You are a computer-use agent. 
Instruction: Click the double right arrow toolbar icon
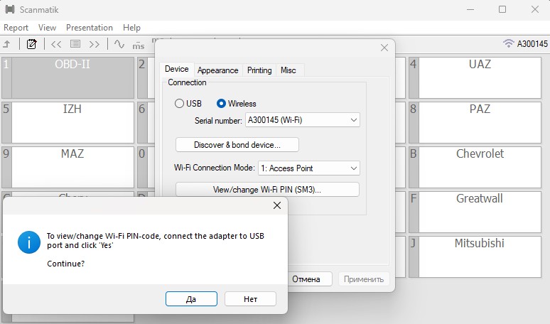[x=94, y=44]
